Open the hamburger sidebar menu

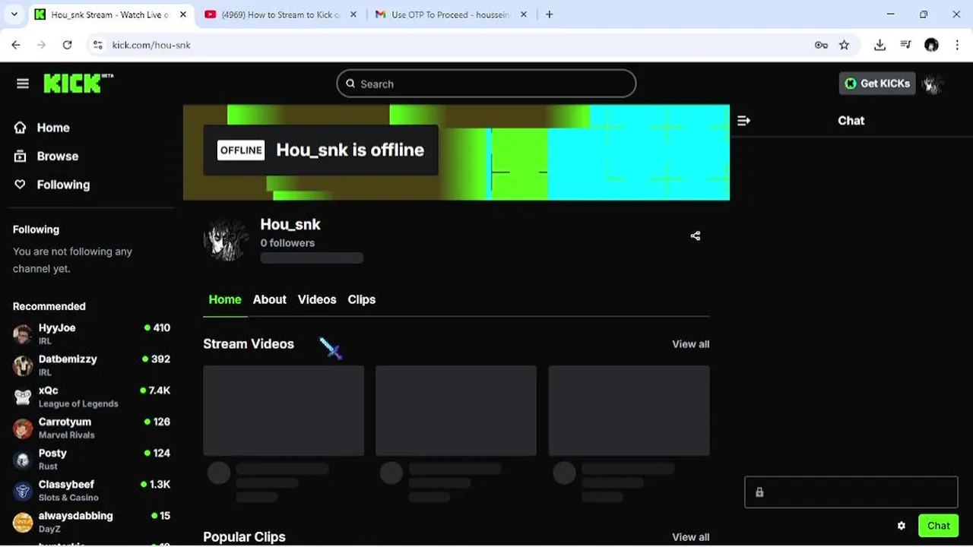point(23,84)
